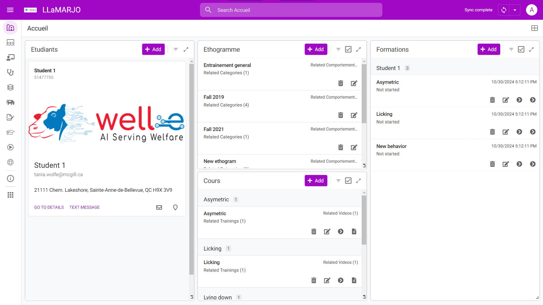Go to details for Student 1
Viewport: 543px width, 305px height.
pyautogui.click(x=49, y=207)
